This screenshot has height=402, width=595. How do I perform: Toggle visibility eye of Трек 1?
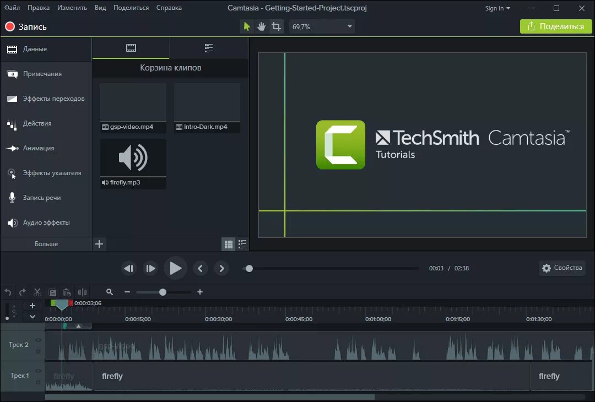pyautogui.click(x=38, y=371)
